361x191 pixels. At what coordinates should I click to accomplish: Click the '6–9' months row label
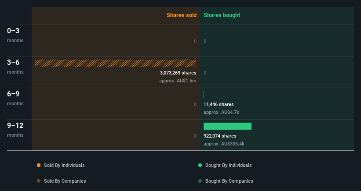[x=13, y=94]
